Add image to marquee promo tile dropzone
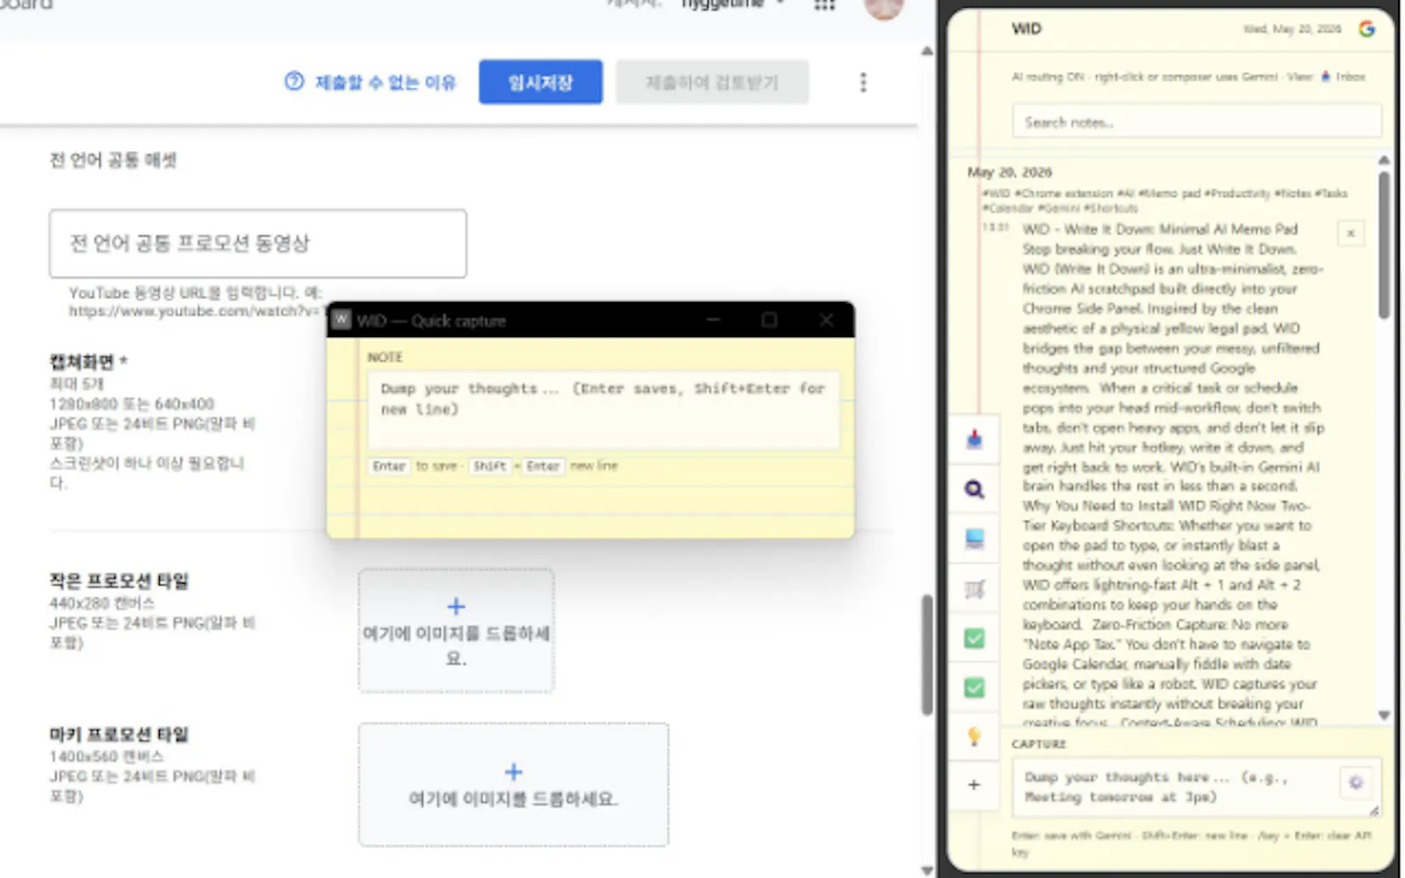The height and width of the screenshot is (878, 1405). tap(513, 784)
